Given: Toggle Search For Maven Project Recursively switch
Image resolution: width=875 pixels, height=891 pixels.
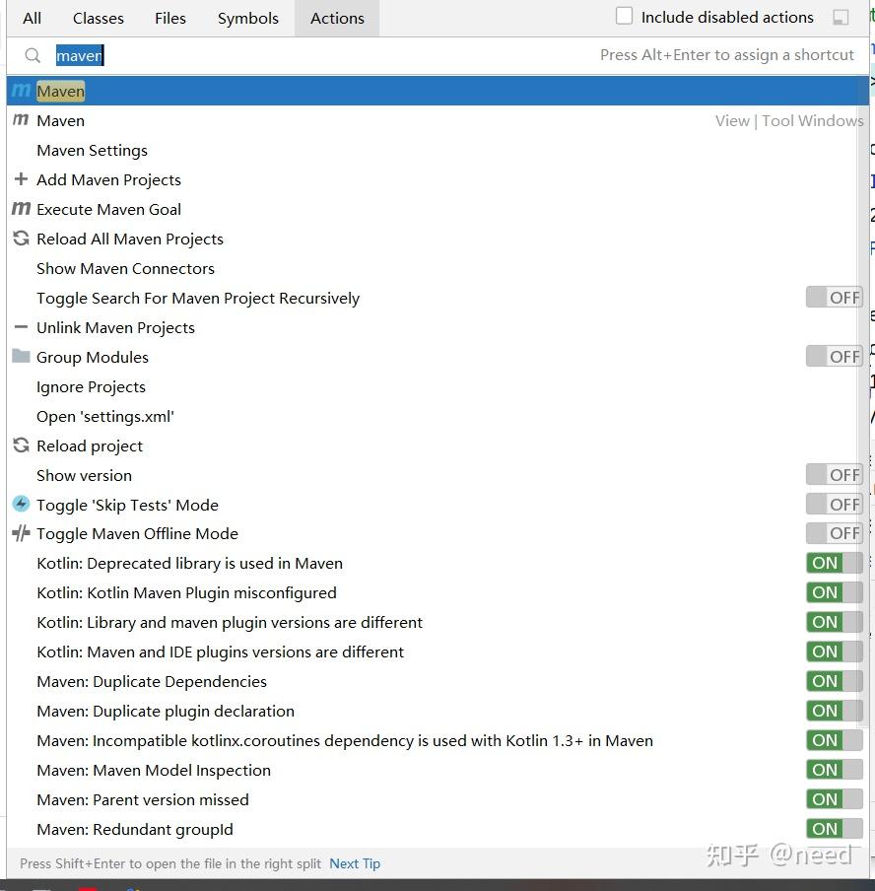Looking at the screenshot, I should pyautogui.click(x=834, y=298).
